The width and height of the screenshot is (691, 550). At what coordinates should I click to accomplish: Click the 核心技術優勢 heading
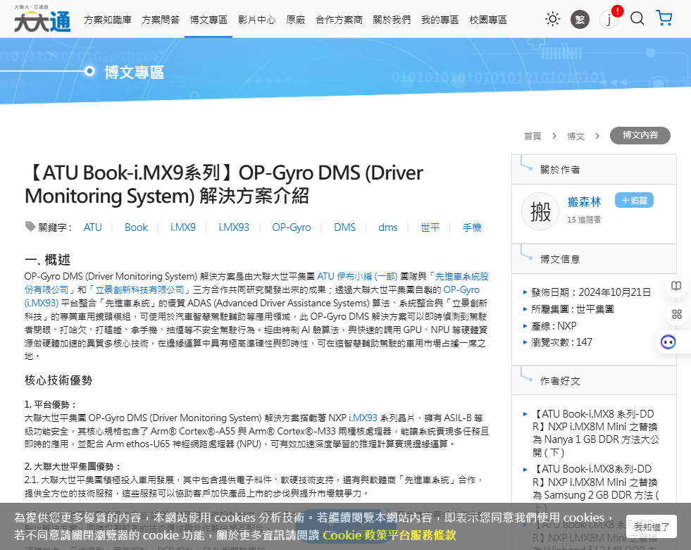click(58, 380)
